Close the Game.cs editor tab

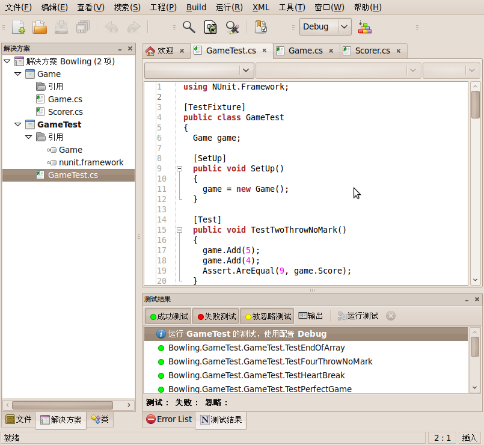click(331, 51)
